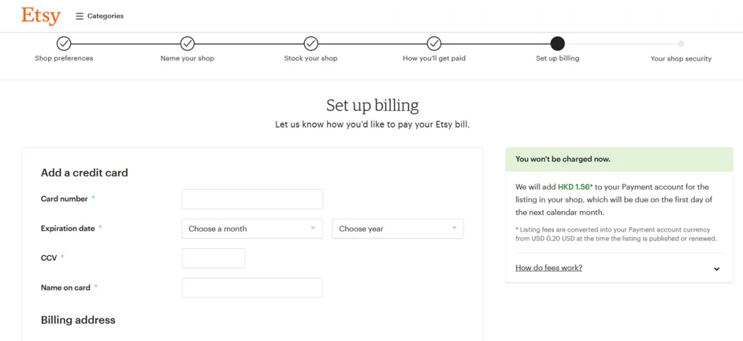Select the Name on card field
Viewport: 743px width, 341px height.
coord(252,288)
